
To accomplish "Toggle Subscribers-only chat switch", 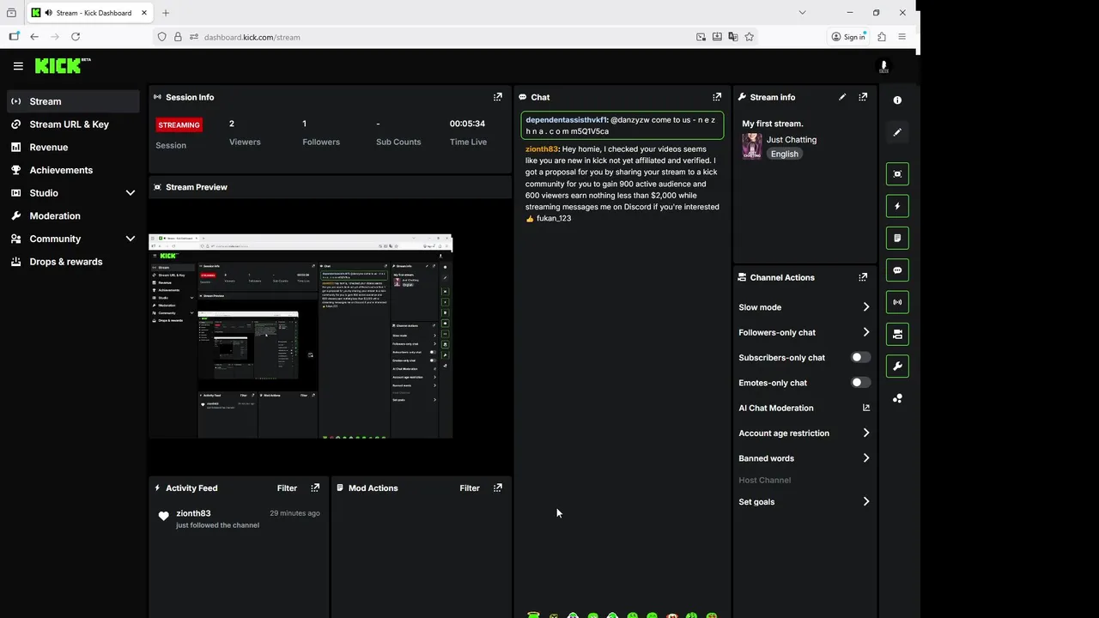I will (x=859, y=357).
